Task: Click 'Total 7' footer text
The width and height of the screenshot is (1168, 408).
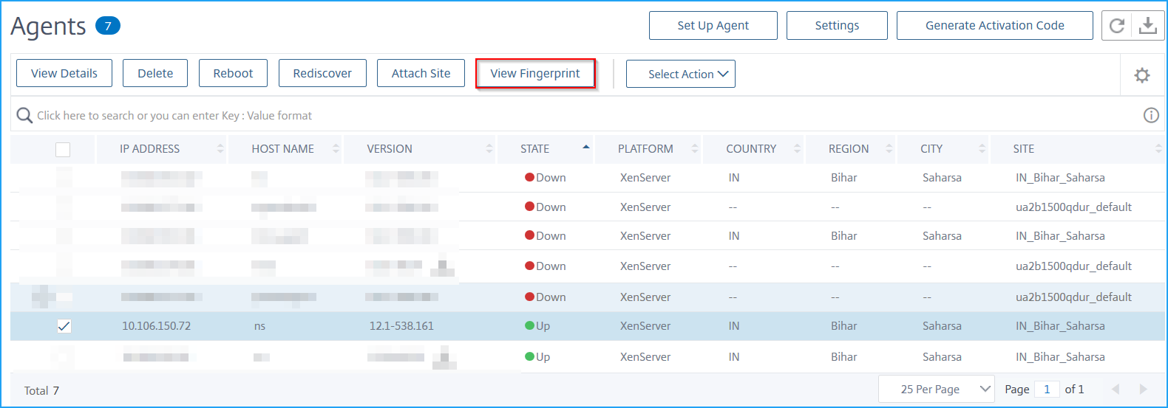Action: 41,390
